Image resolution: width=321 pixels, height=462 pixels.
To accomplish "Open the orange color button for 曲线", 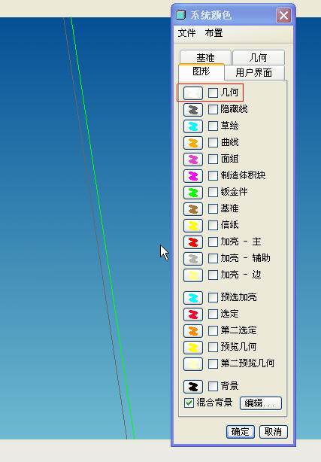I will pyautogui.click(x=193, y=143).
